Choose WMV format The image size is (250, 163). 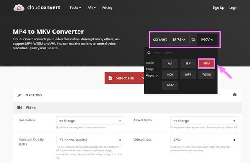click(170, 86)
